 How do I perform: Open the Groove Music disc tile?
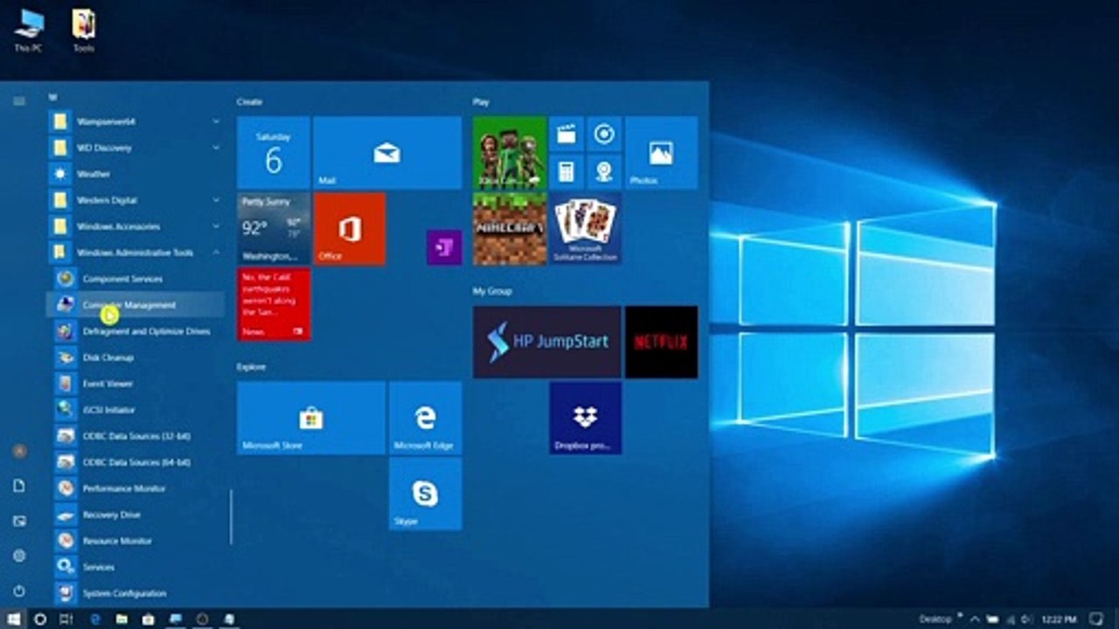tap(604, 134)
